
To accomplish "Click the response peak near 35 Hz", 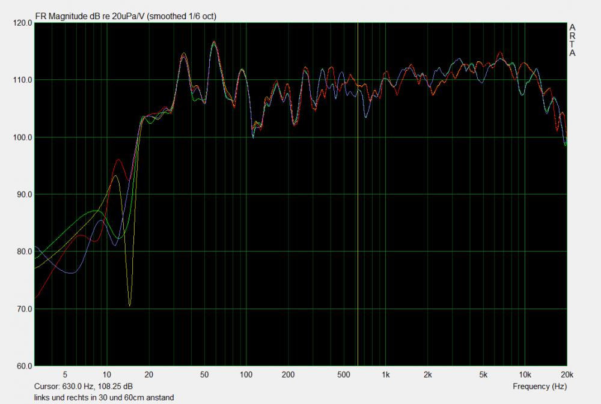I will tap(183, 54).
